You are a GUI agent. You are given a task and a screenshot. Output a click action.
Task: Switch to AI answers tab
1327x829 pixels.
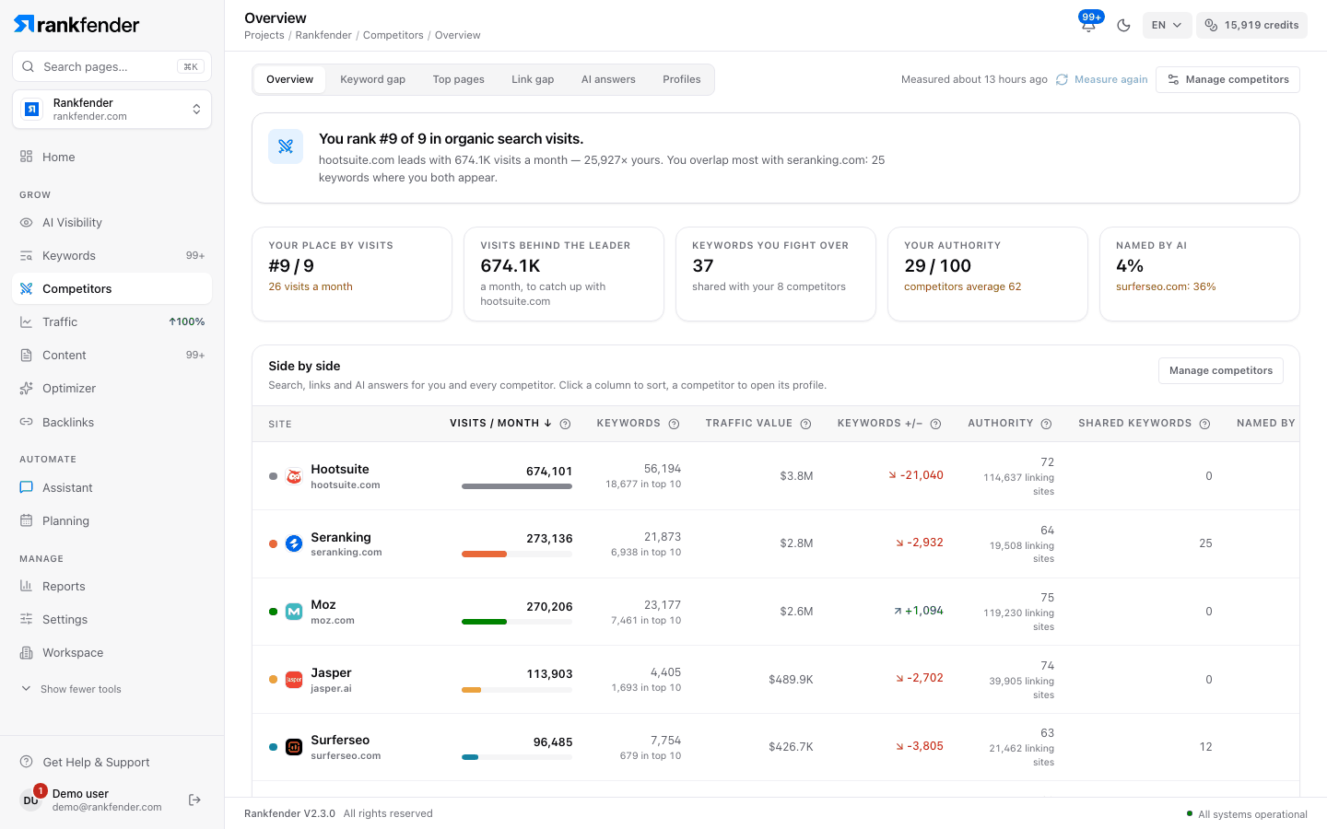point(608,79)
